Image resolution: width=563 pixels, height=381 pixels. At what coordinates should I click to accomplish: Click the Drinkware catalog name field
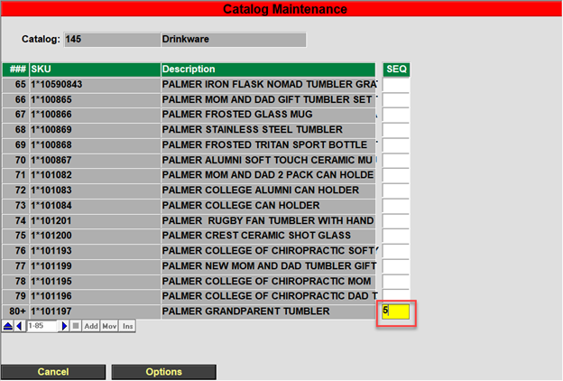click(x=233, y=40)
